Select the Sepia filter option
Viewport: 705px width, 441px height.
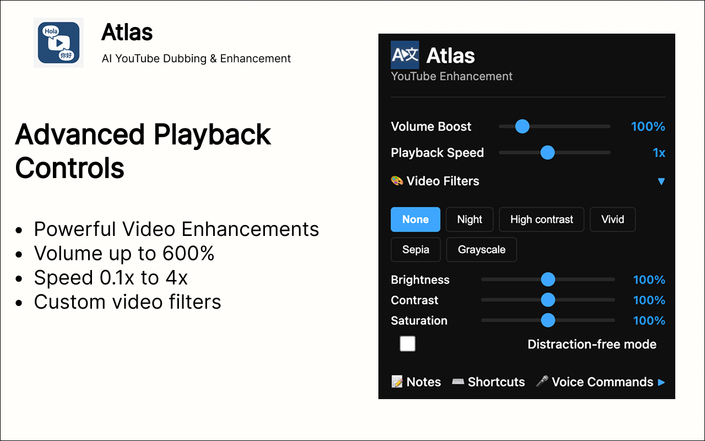pyautogui.click(x=415, y=249)
